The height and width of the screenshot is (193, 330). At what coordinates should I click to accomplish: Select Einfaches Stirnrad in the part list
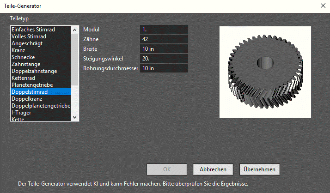pos(41,30)
